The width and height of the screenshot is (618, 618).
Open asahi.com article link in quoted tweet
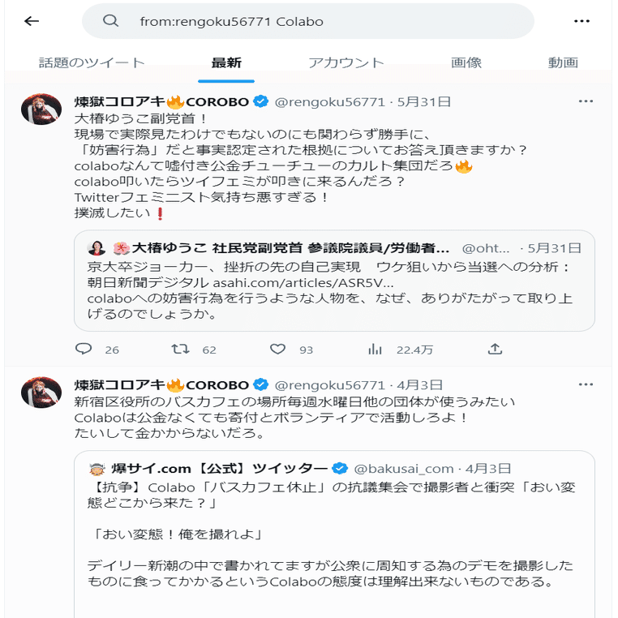[303, 283]
